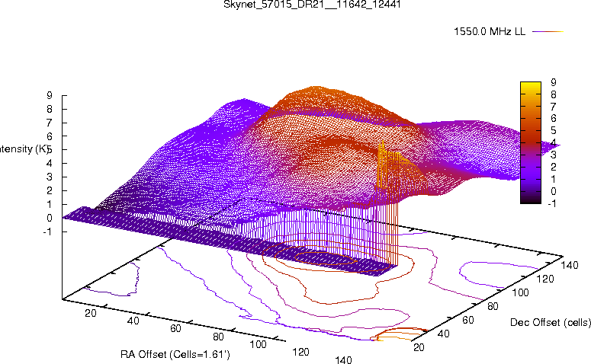Click the plot title Skynet_57015_DR21__11642_12441
The height and width of the screenshot is (364, 591).
pos(312,5)
